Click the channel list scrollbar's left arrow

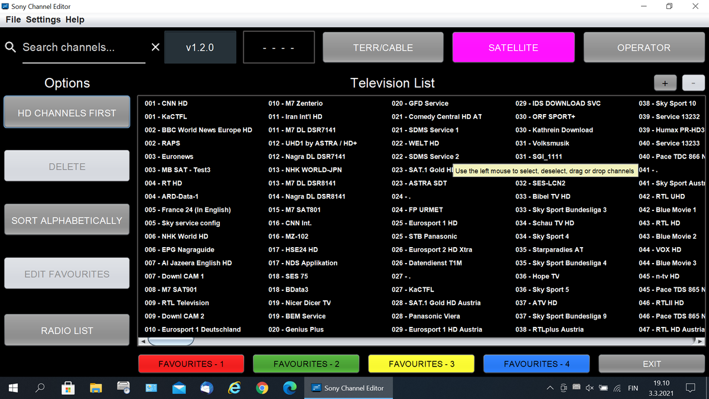pos(142,341)
